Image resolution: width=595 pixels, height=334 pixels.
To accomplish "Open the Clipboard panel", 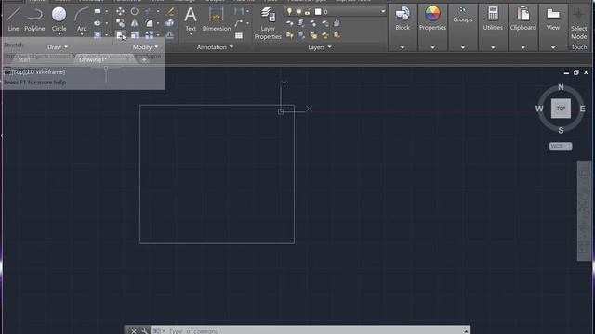I will point(522,27).
